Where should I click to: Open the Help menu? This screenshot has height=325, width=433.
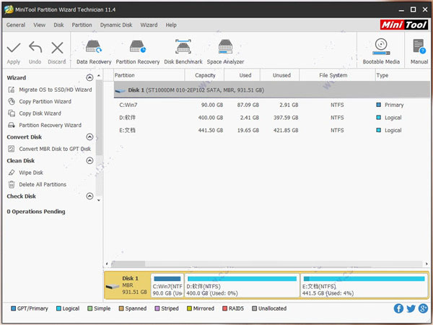[x=171, y=25]
